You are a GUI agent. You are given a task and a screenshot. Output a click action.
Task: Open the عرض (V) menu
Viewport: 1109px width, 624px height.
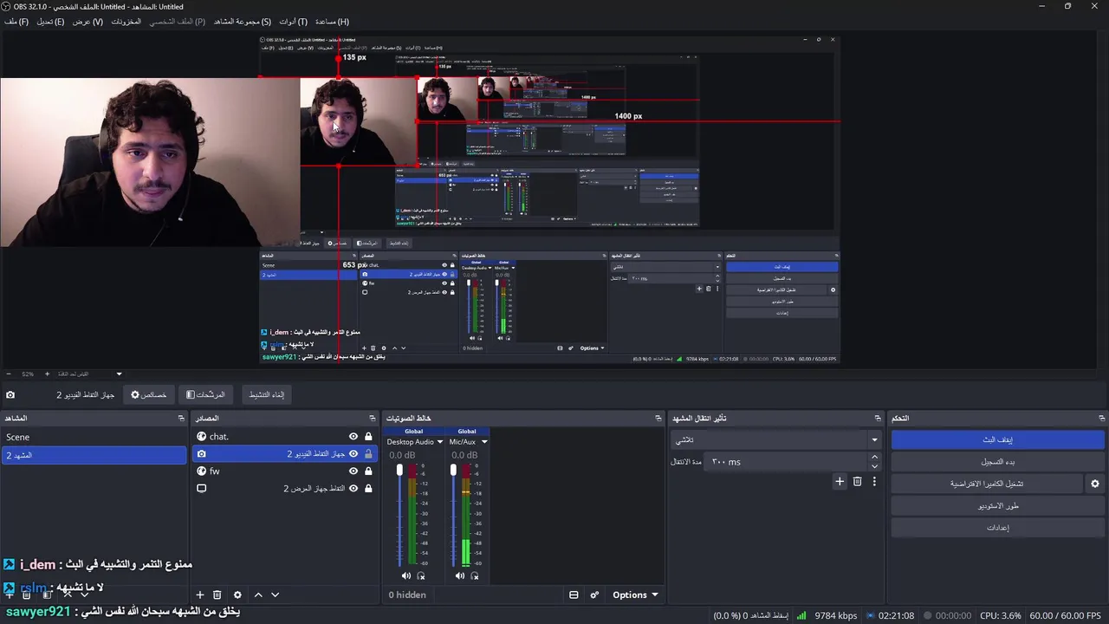point(88,22)
